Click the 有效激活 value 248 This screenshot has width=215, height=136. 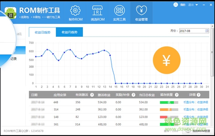(78, 109)
